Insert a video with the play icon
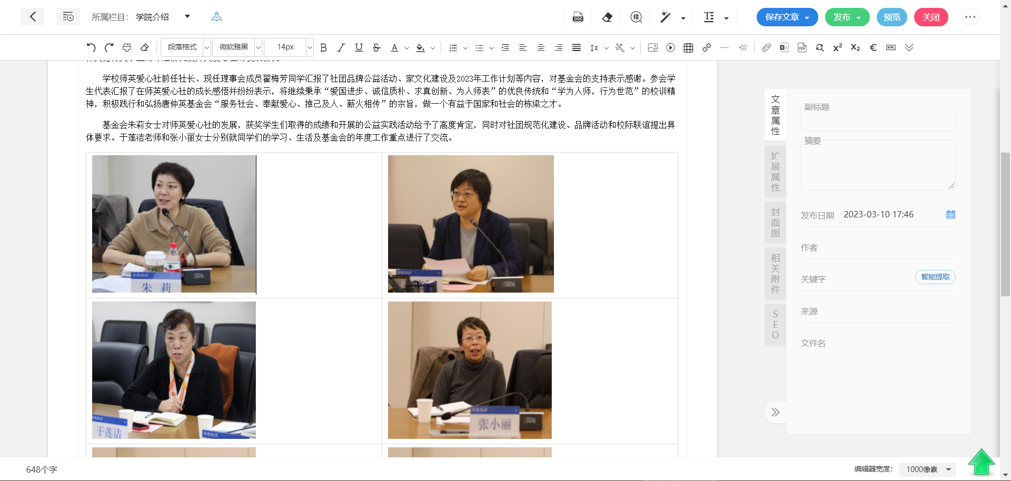Screen dimensions: 1011x481 click(670, 47)
